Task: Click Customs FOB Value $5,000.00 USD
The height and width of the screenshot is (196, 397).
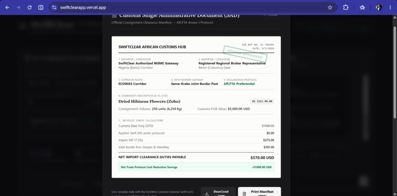Action: tap(223, 109)
